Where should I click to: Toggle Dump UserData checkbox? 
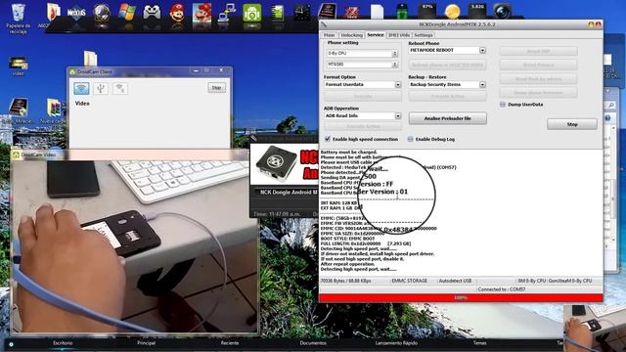click(x=503, y=105)
